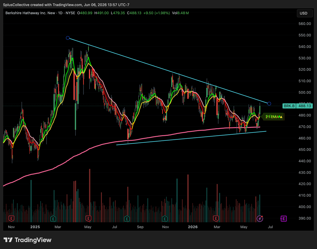Select the 21 EMA indicator label
The image size is (317, 249).
[x=274, y=117]
